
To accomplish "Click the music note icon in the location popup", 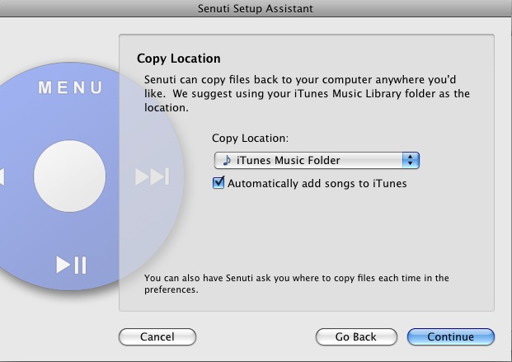I will [227, 160].
